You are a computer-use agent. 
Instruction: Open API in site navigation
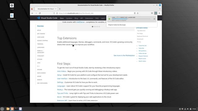click(x=82, y=18)
